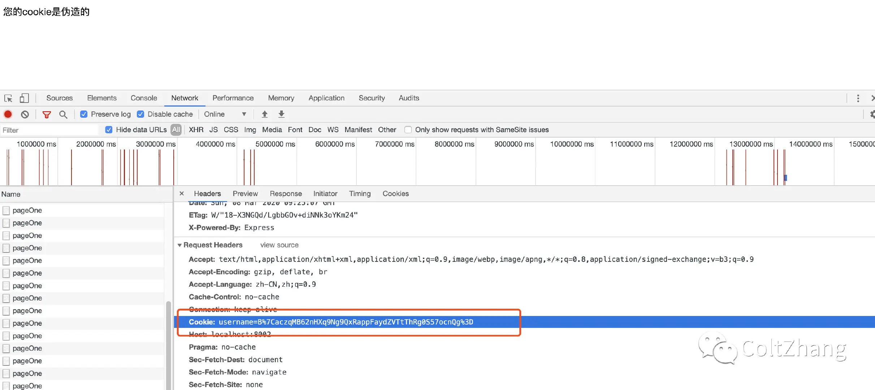Switch to the Console tab
Image resolution: width=875 pixels, height=390 pixels.
(x=144, y=98)
